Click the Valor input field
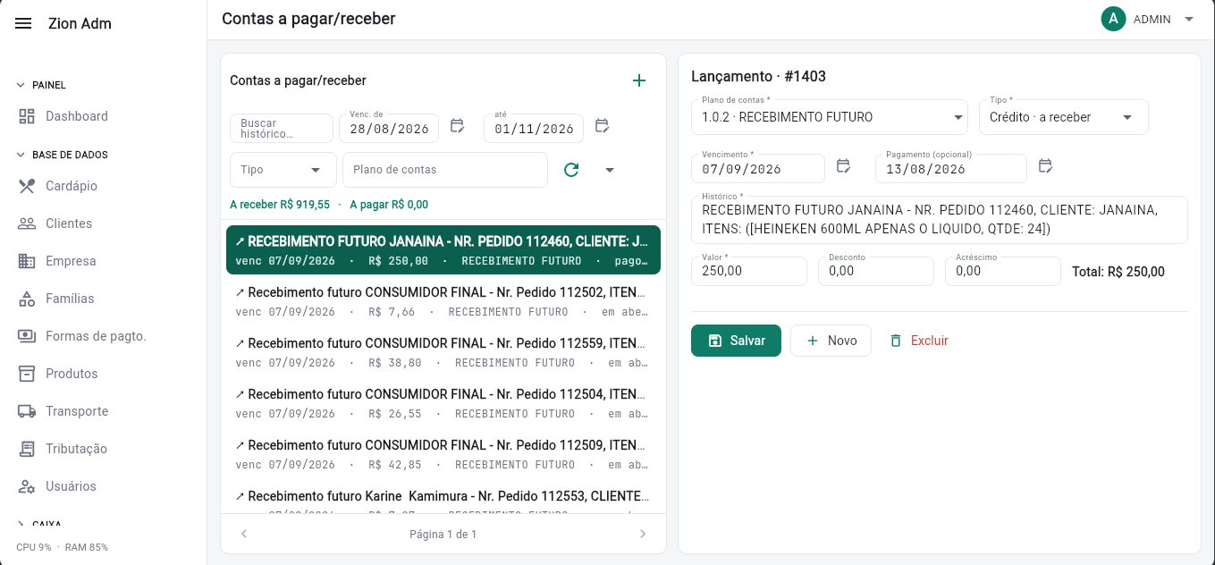 click(x=749, y=271)
